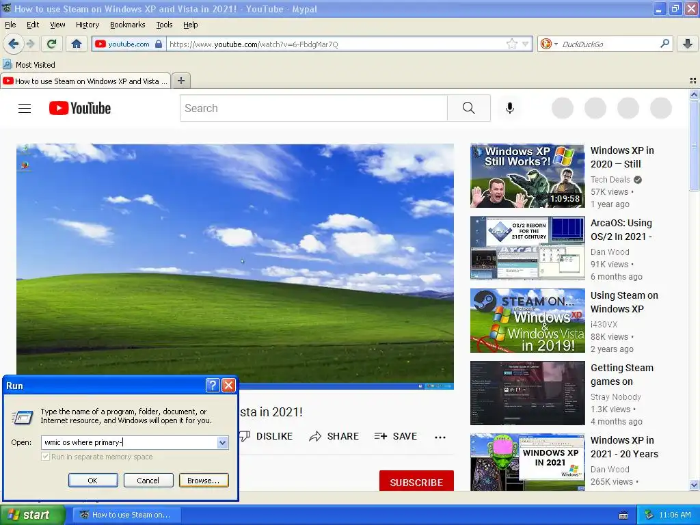
Task: Open the ArcaOS OS/2 Reborn thumbnail
Action: [x=527, y=247]
